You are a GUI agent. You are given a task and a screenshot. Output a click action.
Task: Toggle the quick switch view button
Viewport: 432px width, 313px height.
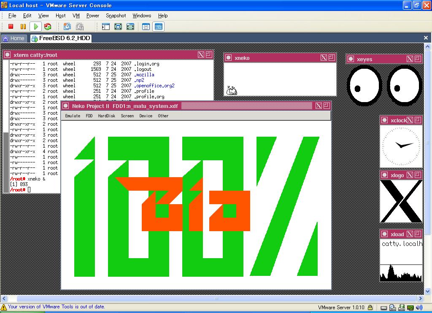[118, 27]
